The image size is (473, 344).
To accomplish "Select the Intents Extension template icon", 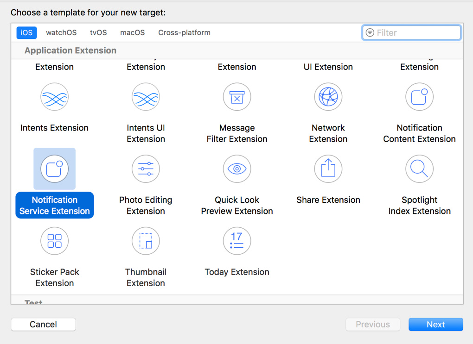I will click(x=55, y=97).
